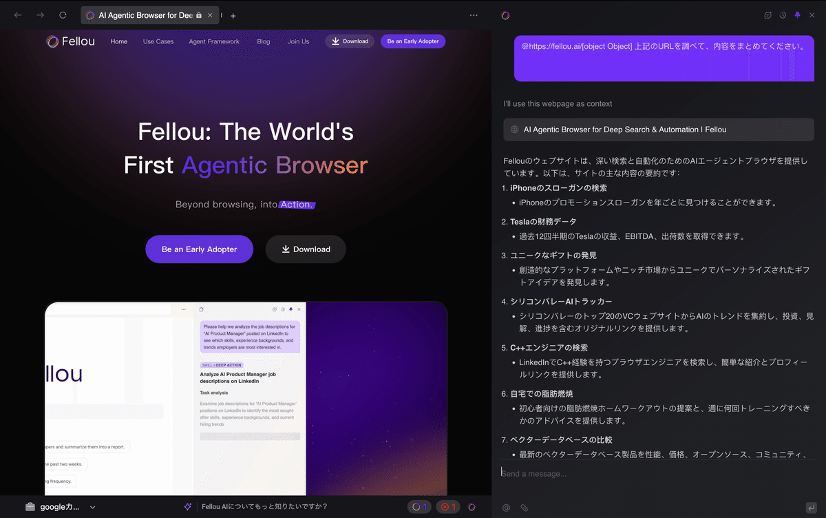Reload the page with the refresh icon

pyautogui.click(x=62, y=15)
